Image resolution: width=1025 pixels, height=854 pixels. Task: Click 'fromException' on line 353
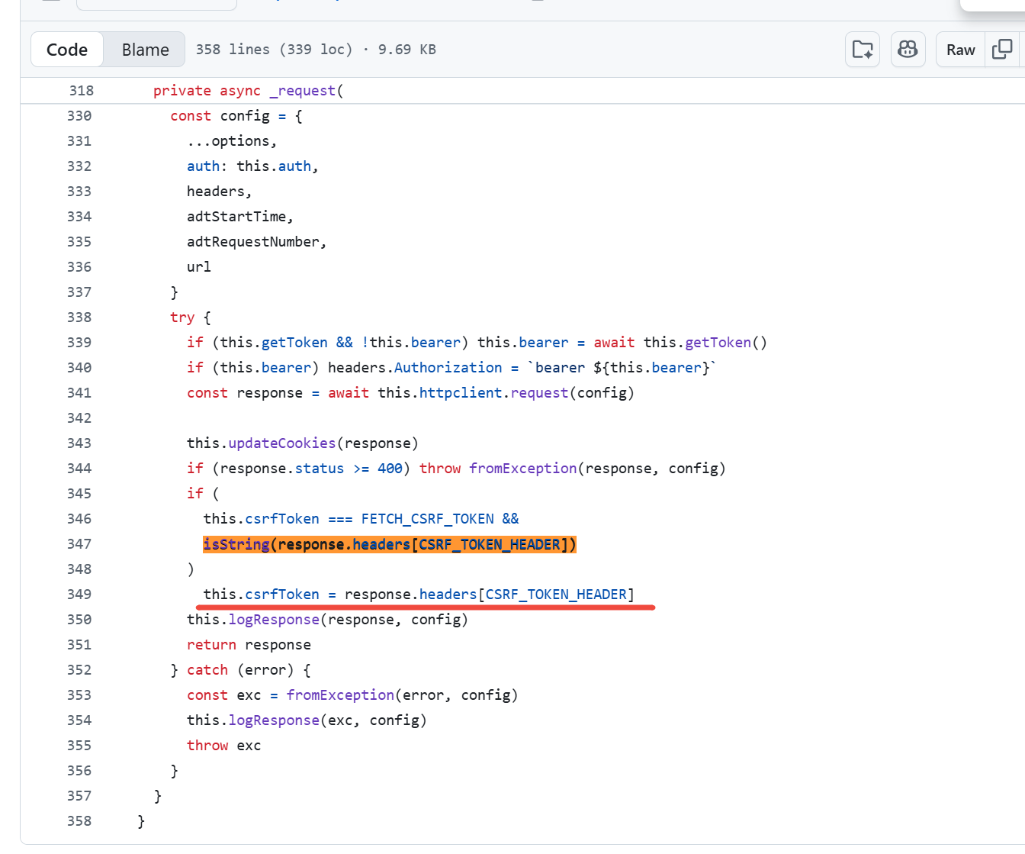pyautogui.click(x=340, y=695)
